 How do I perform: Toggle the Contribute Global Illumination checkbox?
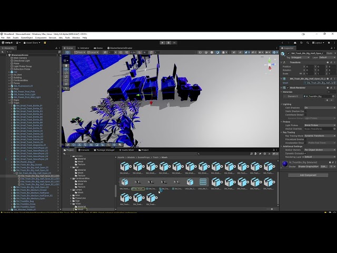click(305, 115)
